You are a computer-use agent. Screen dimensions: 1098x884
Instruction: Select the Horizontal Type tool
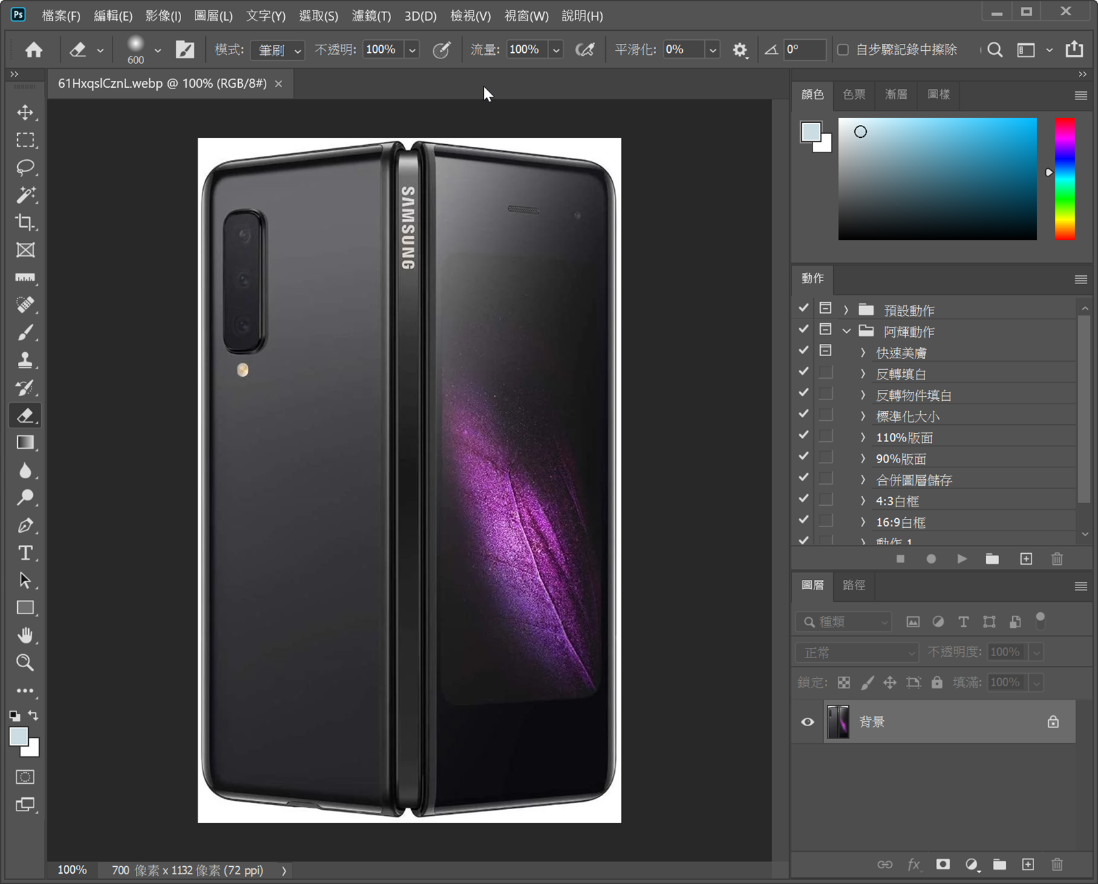click(25, 553)
